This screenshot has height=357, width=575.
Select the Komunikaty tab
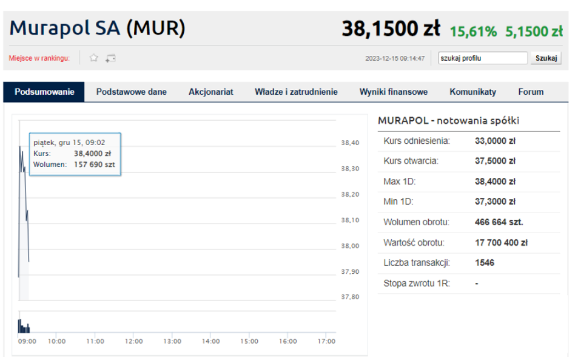coord(472,92)
